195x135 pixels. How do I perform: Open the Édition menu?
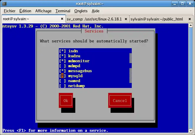pyautogui.click(x=25, y=11)
